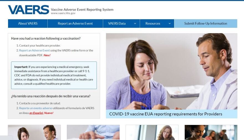Open COVID-19 vaccine EUA reporting requirements banner
This screenshot has height=140, width=244.
[172, 114]
